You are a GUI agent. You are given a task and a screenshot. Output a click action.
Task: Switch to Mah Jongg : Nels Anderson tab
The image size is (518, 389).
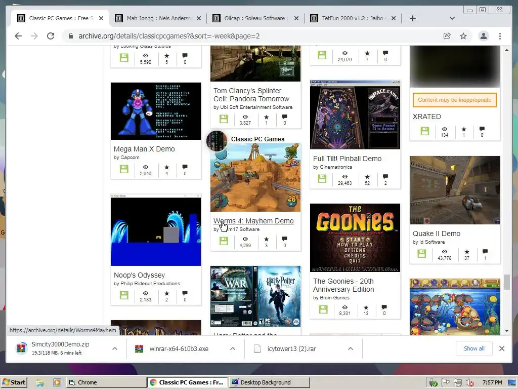click(x=158, y=18)
